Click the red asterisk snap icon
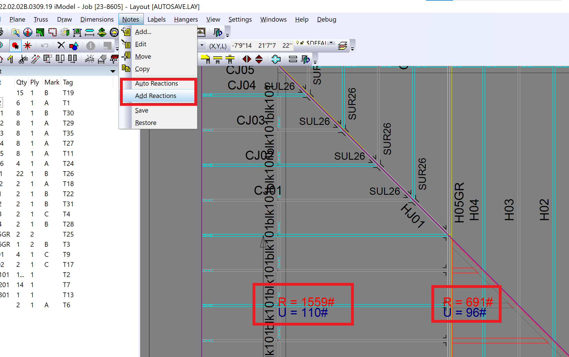569x357 pixels. point(28,45)
